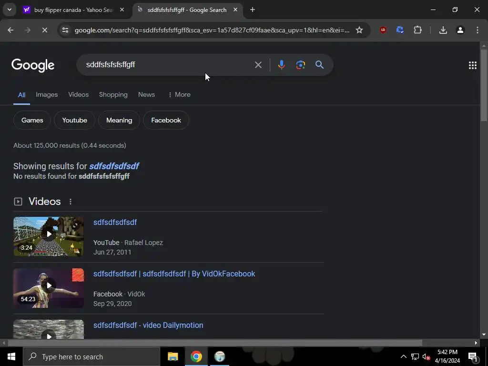
Task: Click the Windows taskbar search box
Action: (91, 356)
